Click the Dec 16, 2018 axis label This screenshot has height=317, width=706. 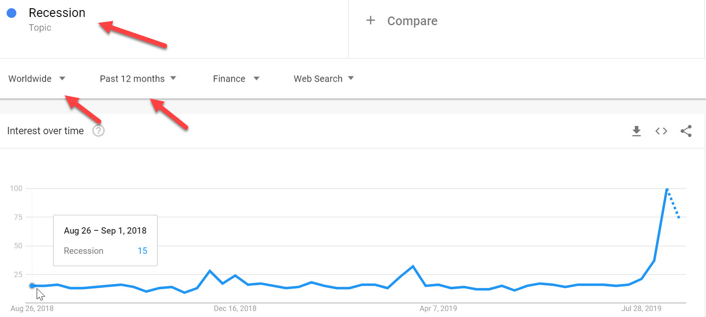coord(235,309)
